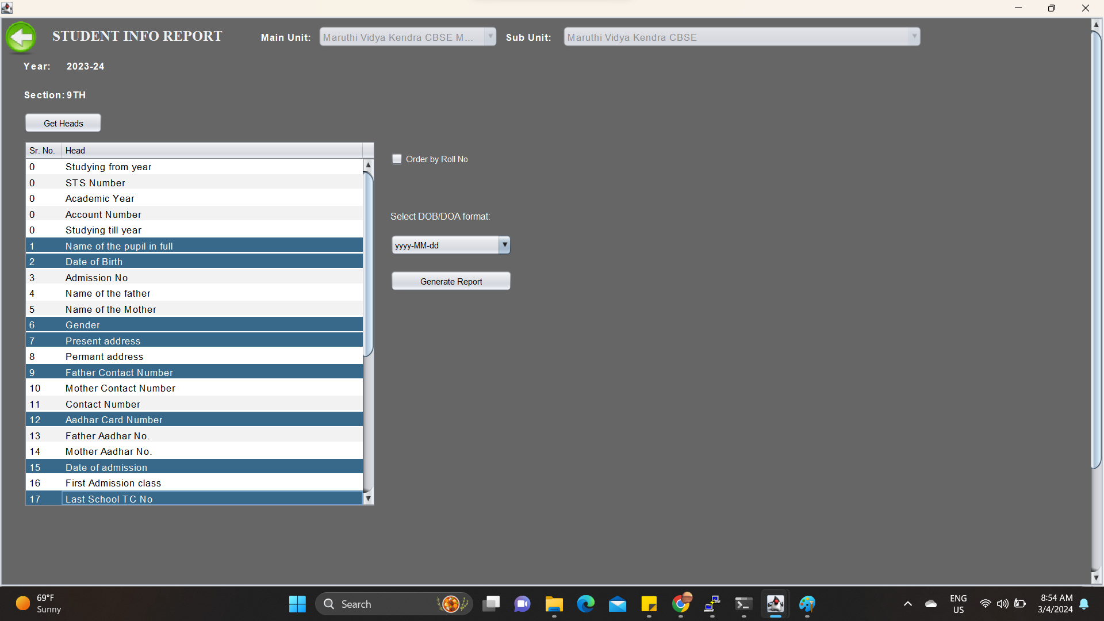Open Google Chrome from the taskbar
The width and height of the screenshot is (1104, 621).
681,604
